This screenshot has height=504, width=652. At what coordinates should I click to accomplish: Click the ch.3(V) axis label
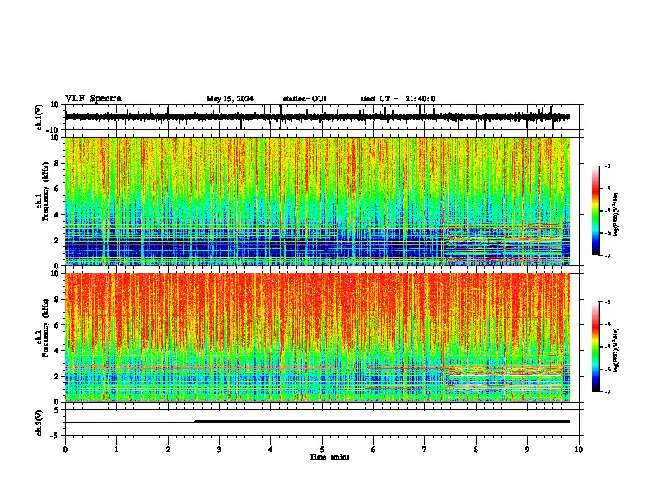pyautogui.click(x=40, y=422)
